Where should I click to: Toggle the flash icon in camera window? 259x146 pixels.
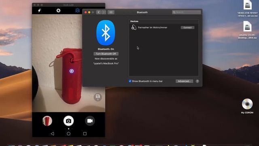tap(39, 11)
